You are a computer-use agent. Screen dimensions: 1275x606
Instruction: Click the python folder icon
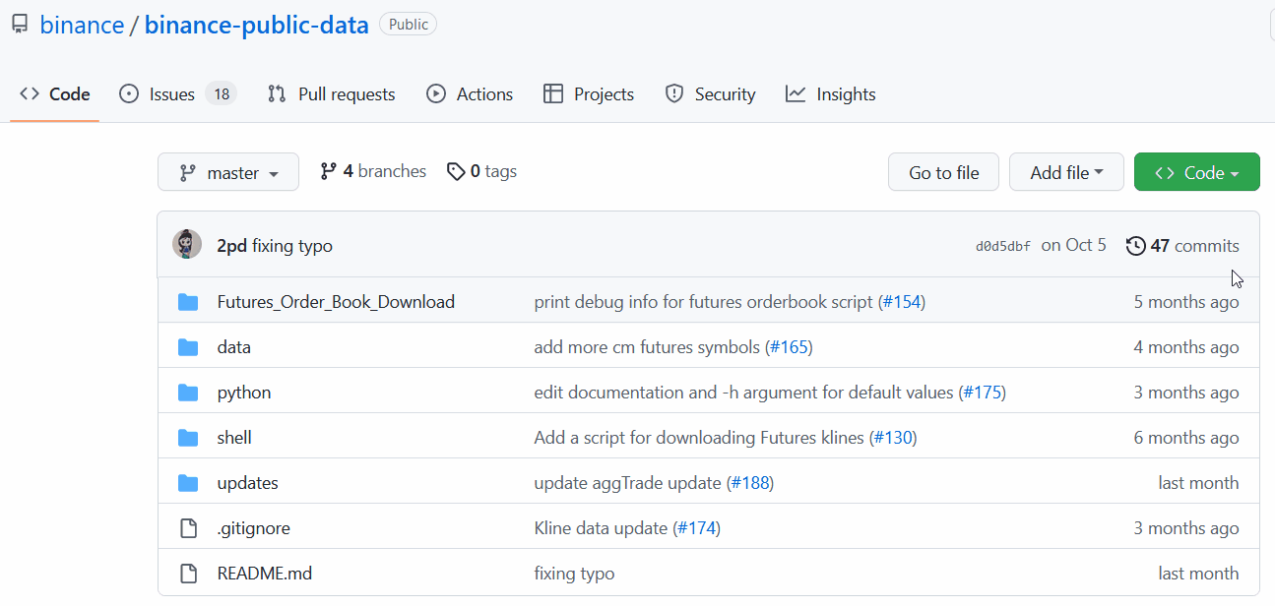point(188,393)
